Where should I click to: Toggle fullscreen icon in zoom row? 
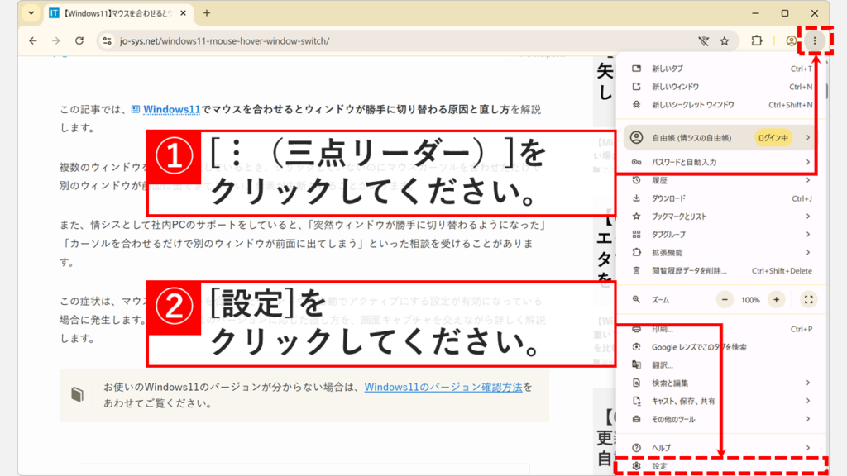pos(808,299)
